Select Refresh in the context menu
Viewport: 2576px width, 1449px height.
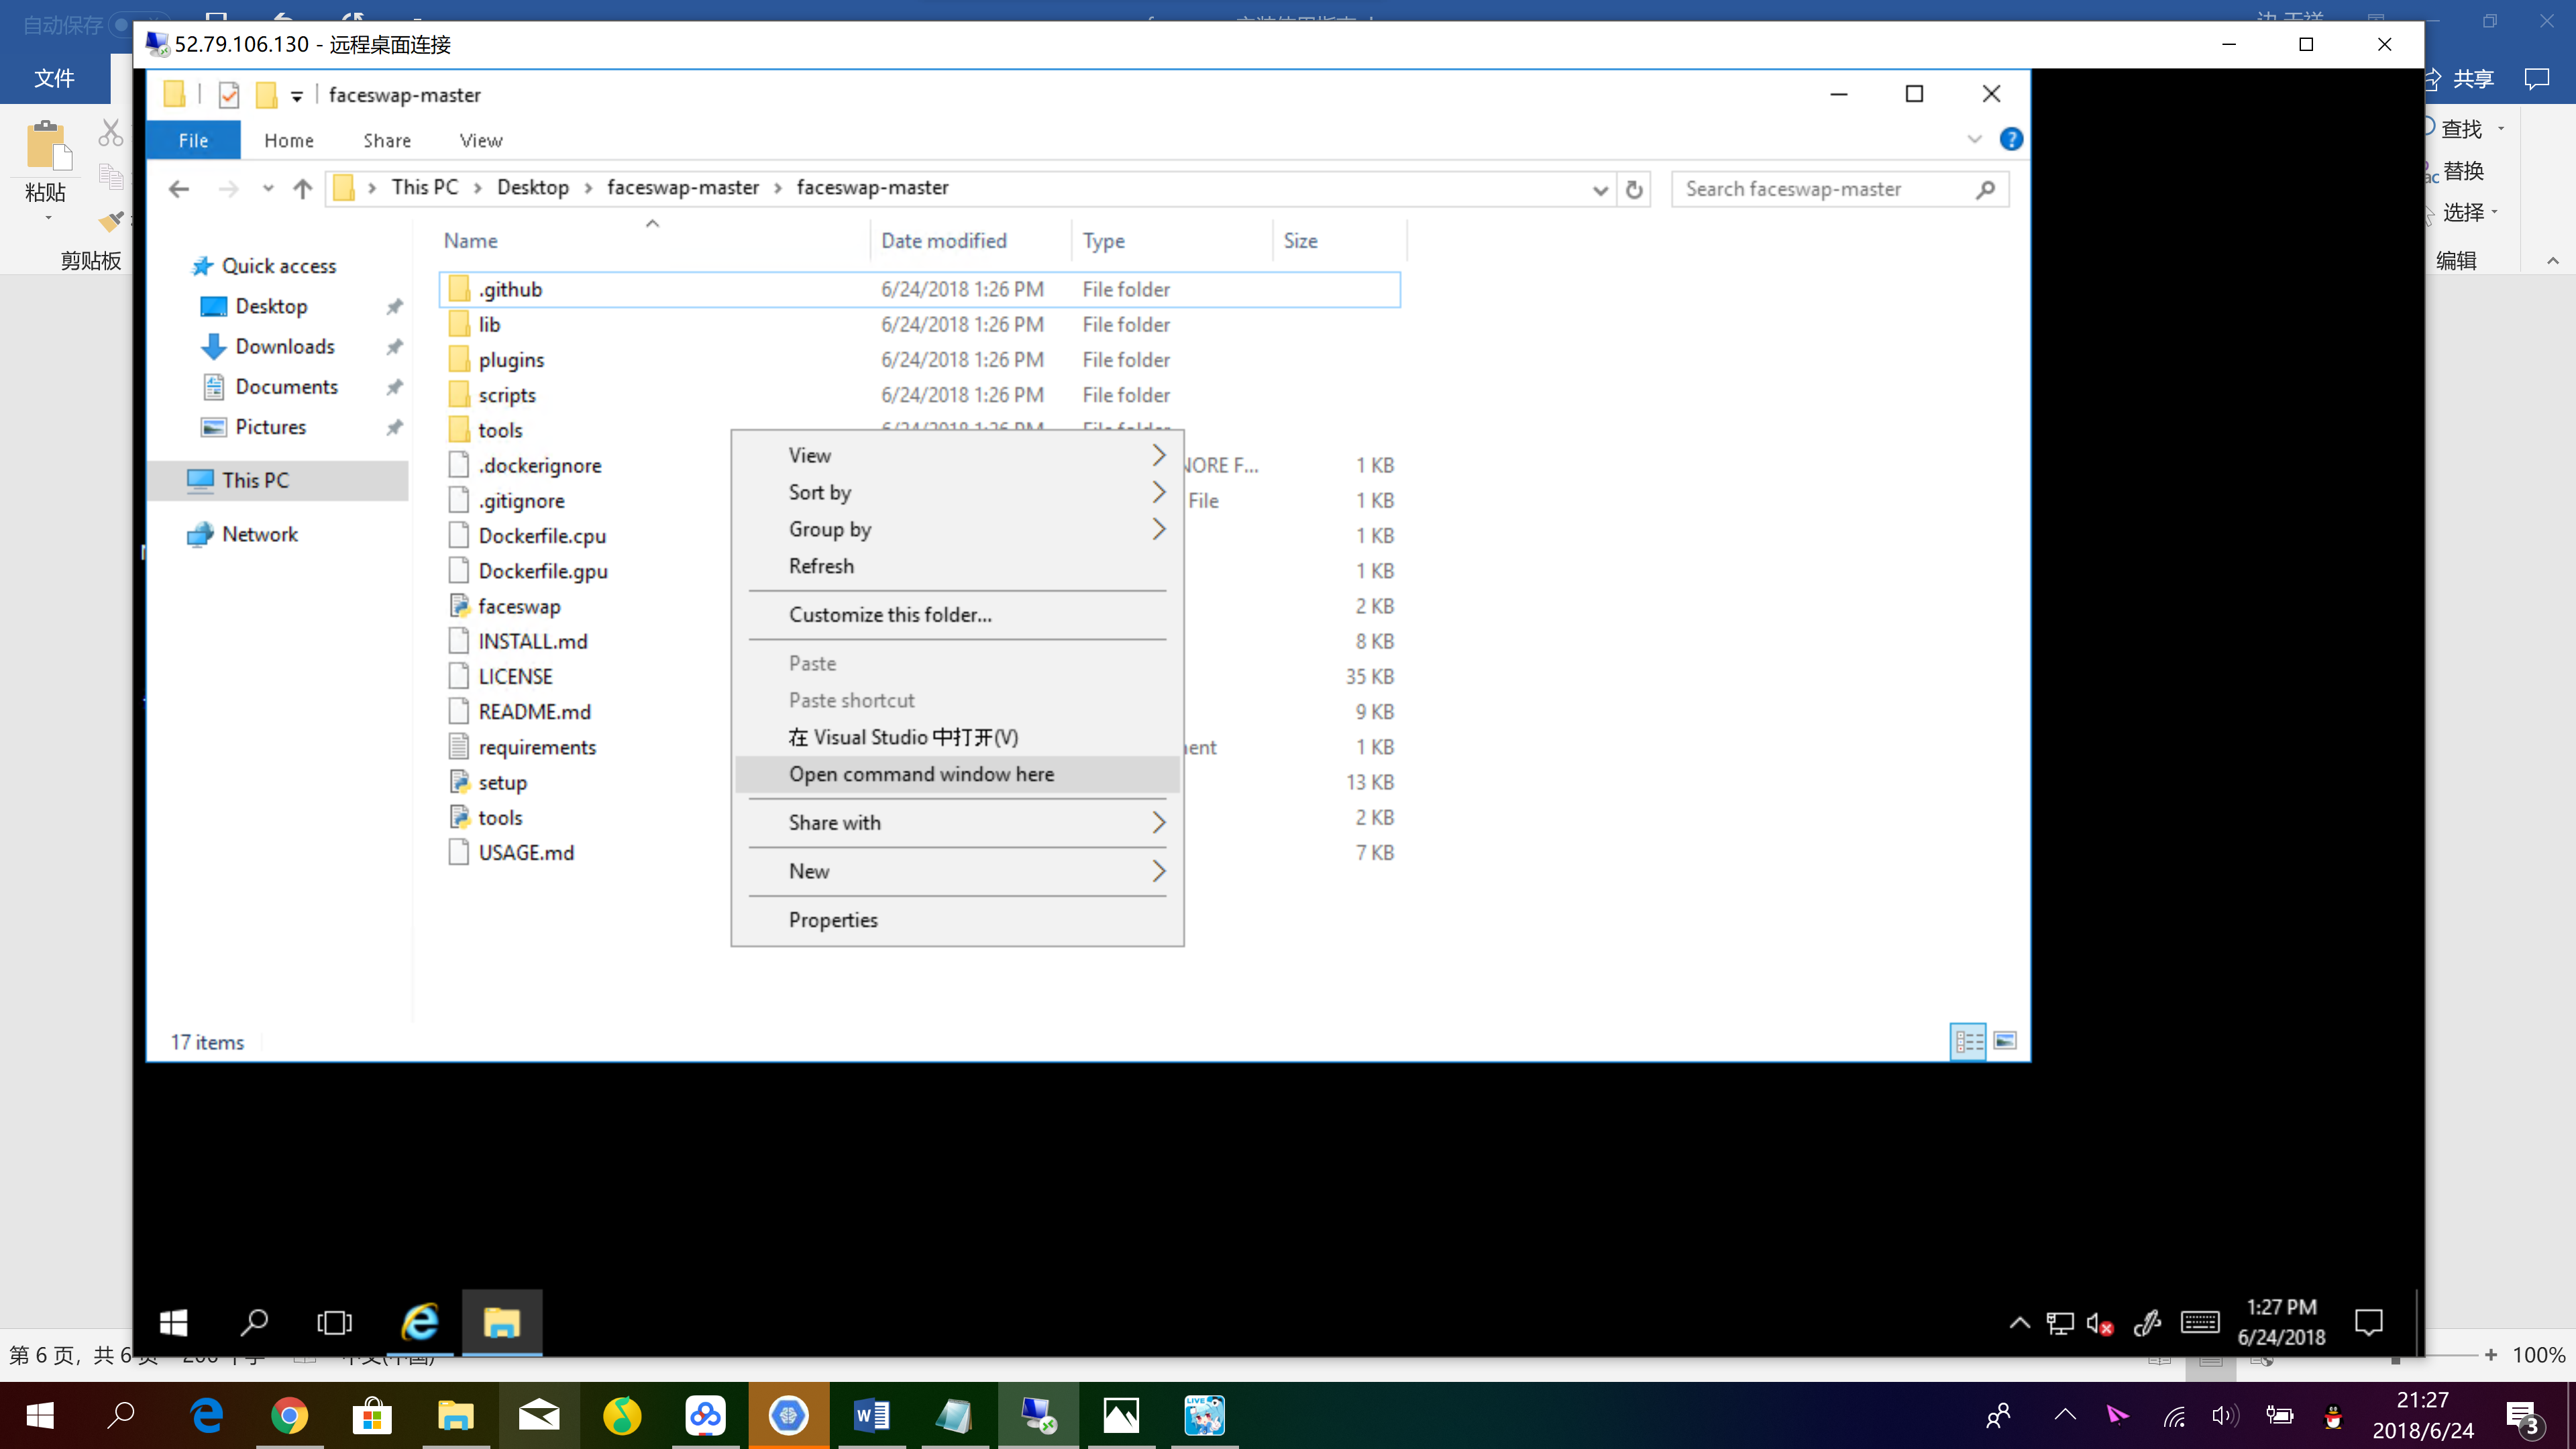click(x=820, y=566)
